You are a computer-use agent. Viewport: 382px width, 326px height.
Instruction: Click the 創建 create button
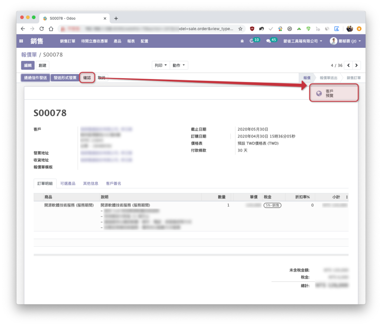[x=43, y=65]
